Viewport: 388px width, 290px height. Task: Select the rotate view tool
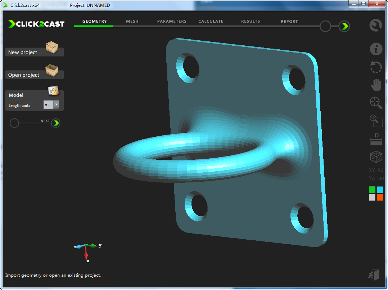[376, 67]
